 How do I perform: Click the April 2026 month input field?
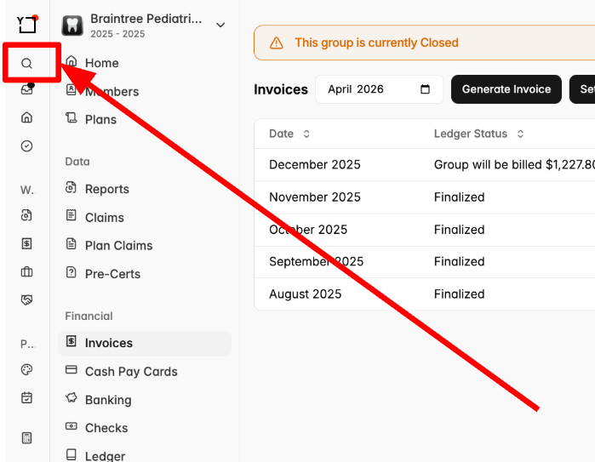coord(379,89)
